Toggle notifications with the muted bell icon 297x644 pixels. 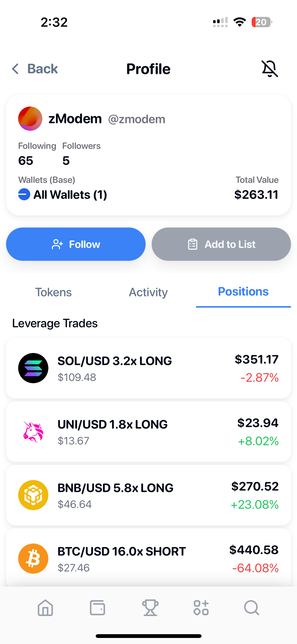(270, 69)
